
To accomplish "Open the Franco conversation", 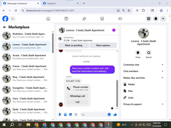I will click(26, 68).
